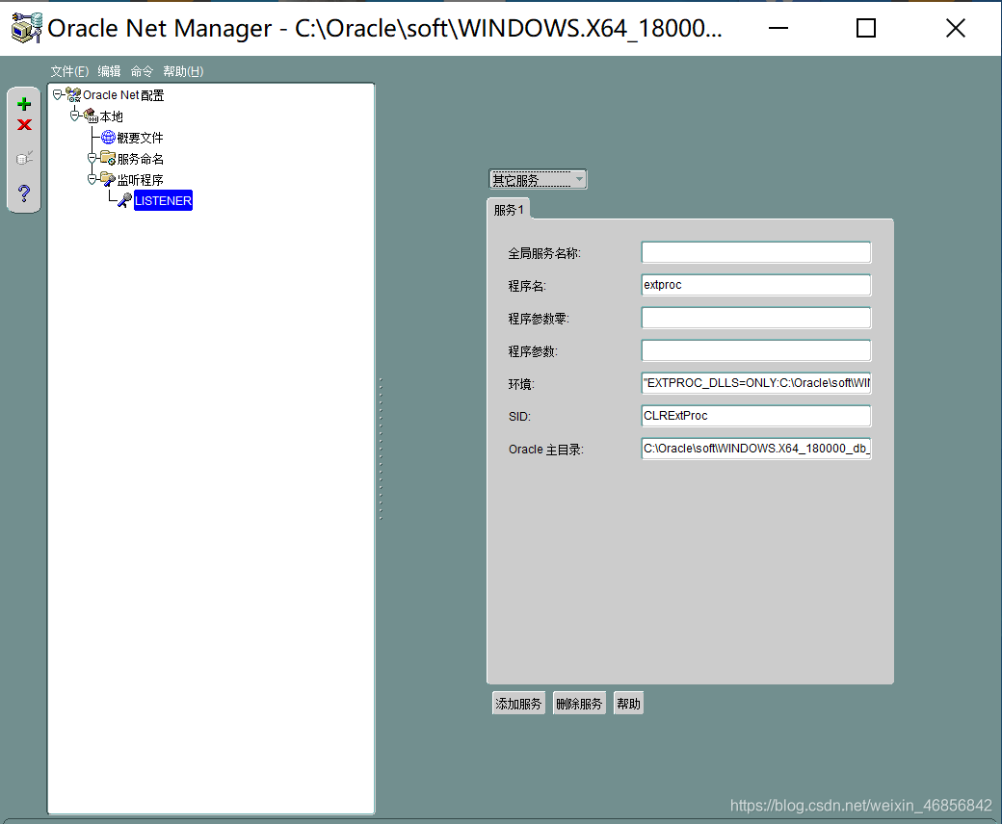Close the Oracle Net Manager window
1002x824 pixels.
[956, 28]
